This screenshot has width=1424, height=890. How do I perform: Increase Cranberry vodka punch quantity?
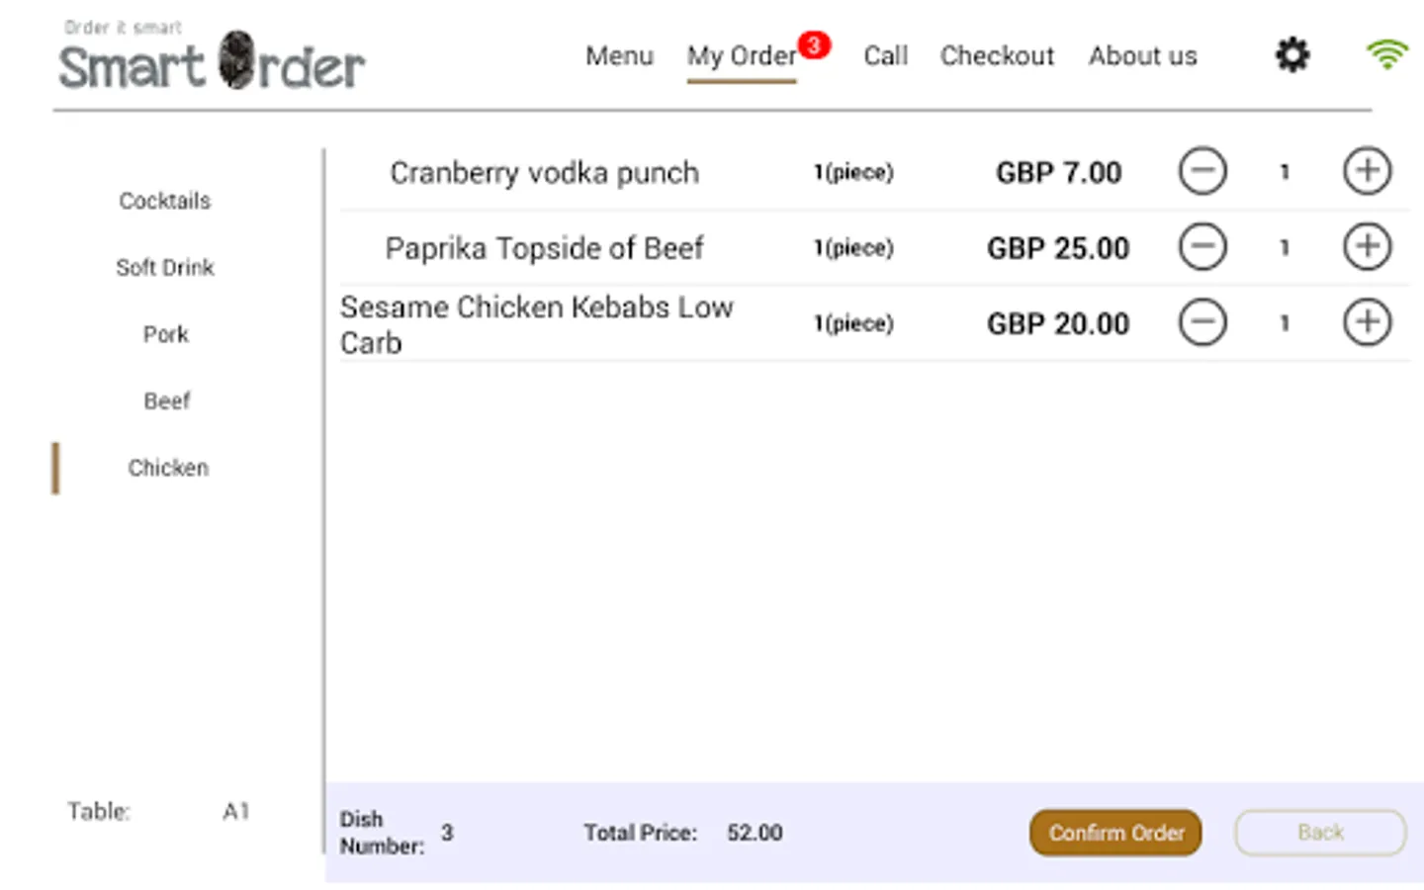tap(1367, 172)
